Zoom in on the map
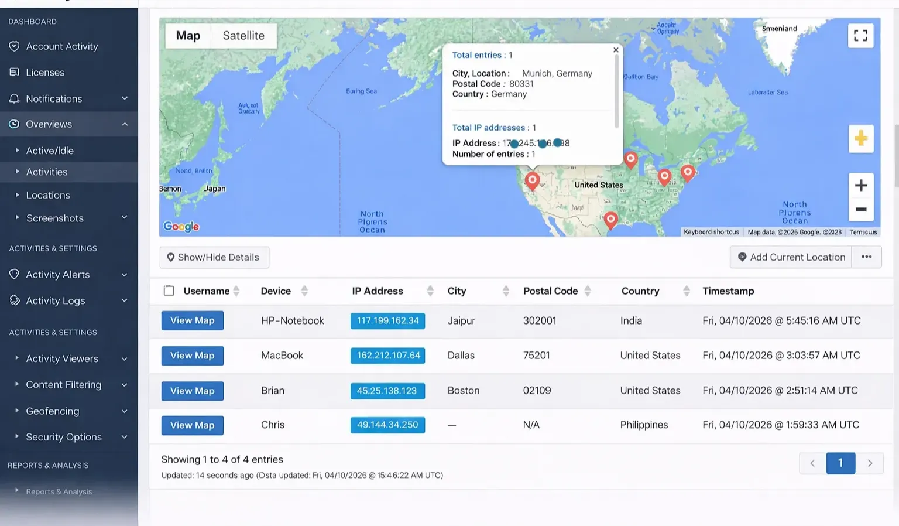Screen dimensions: 899x526 [860, 186]
